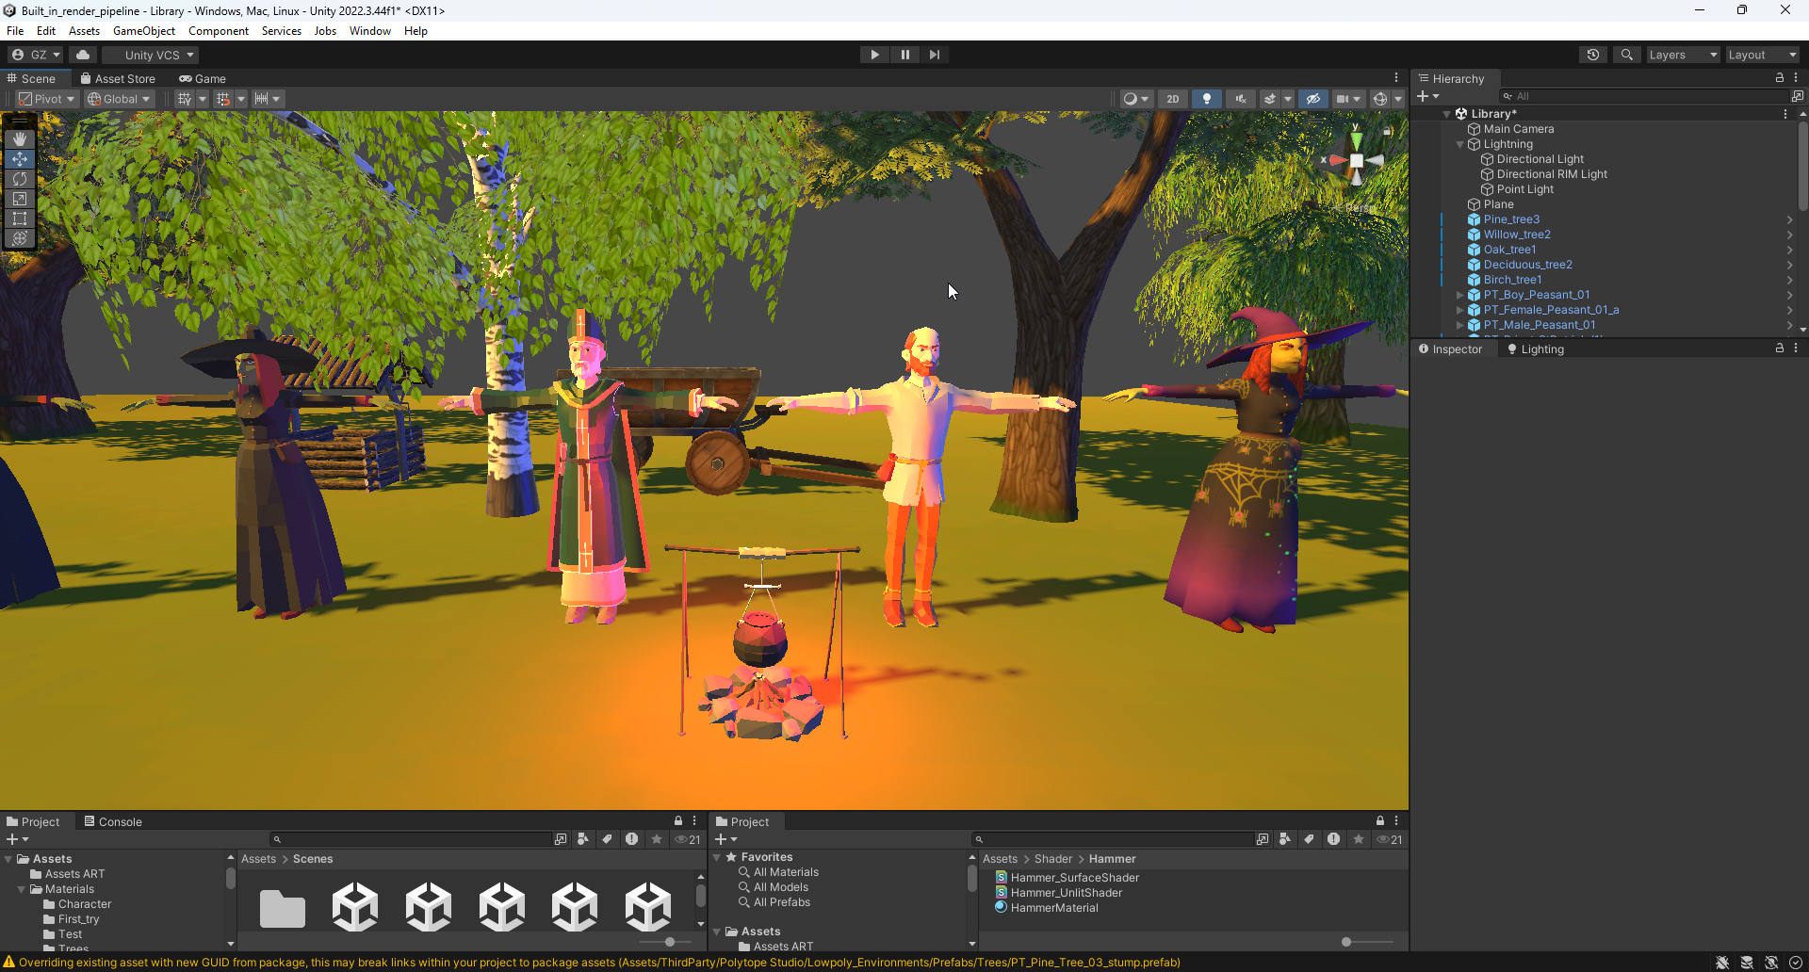The image size is (1809, 972).
Task: Toggle hidden objects scene visibility
Action: [1313, 99]
